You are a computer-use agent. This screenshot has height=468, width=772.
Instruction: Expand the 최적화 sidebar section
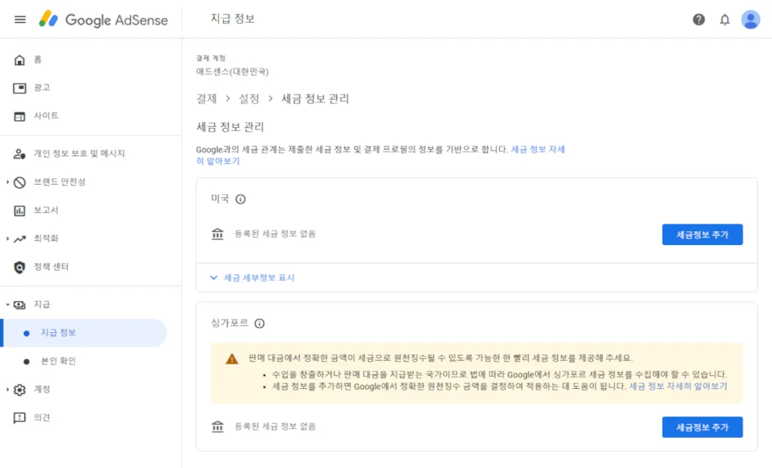coord(8,239)
